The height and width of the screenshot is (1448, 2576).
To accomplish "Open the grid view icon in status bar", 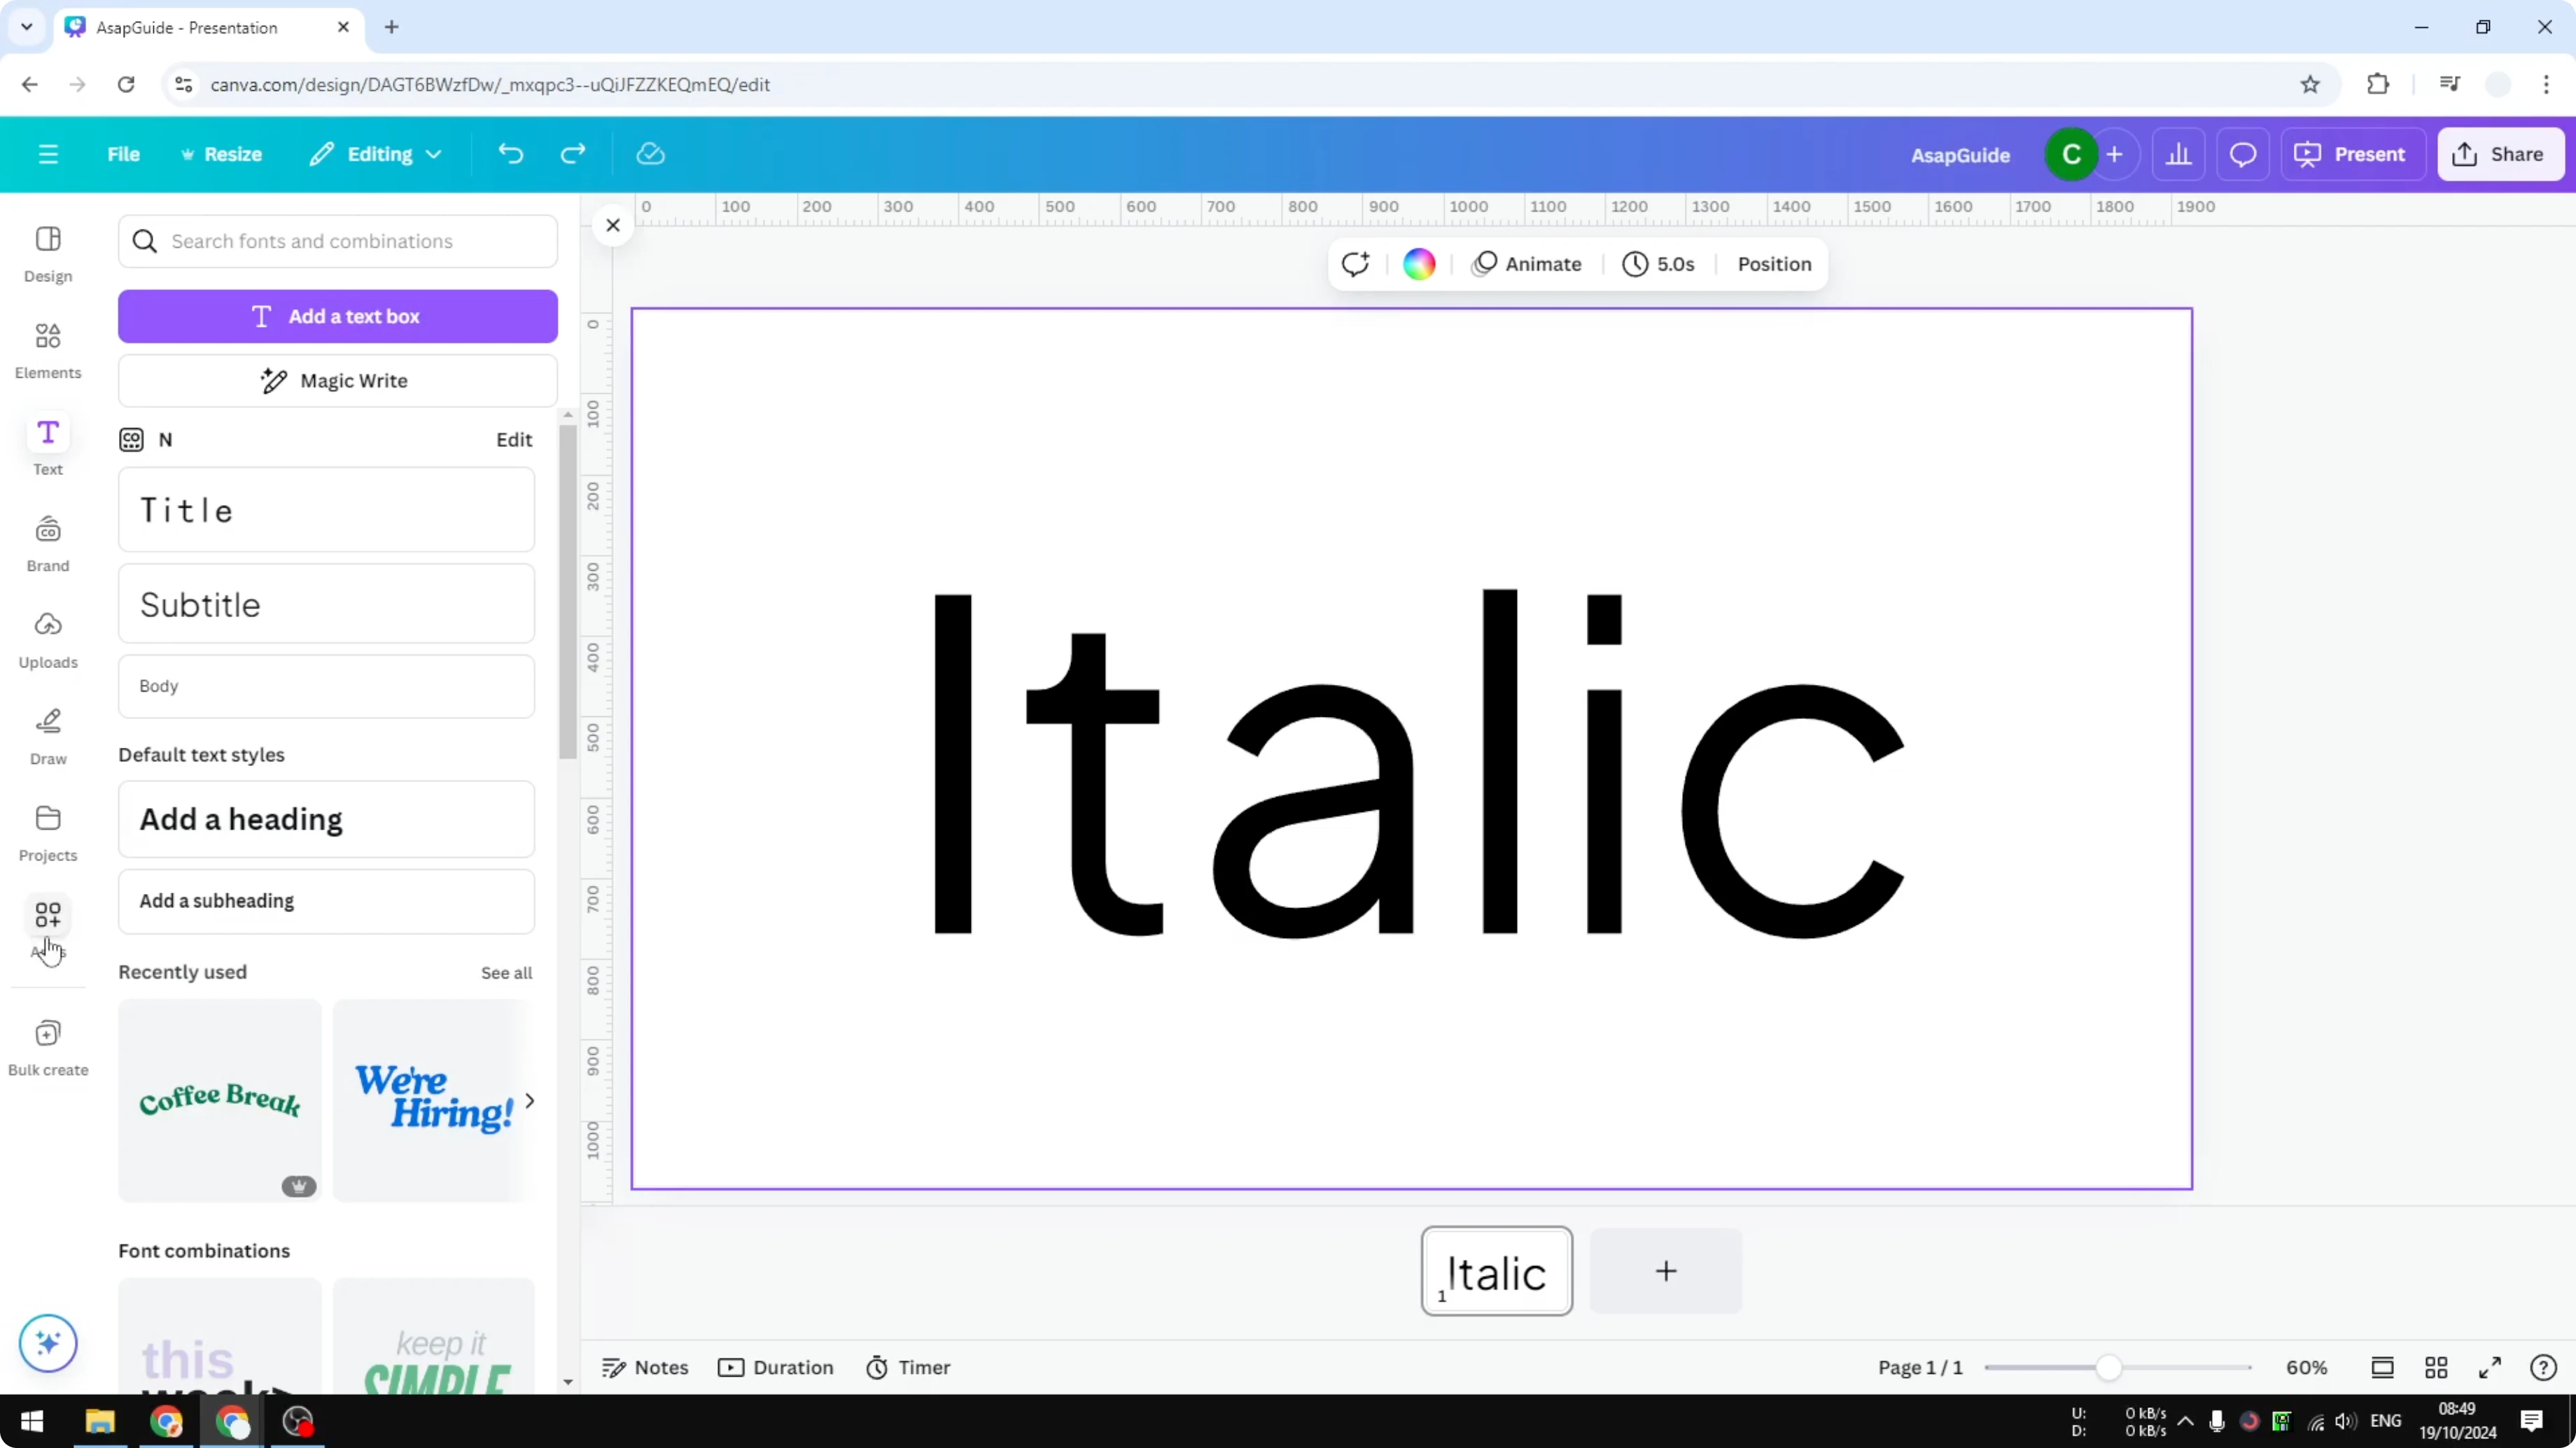I will click(2436, 1367).
